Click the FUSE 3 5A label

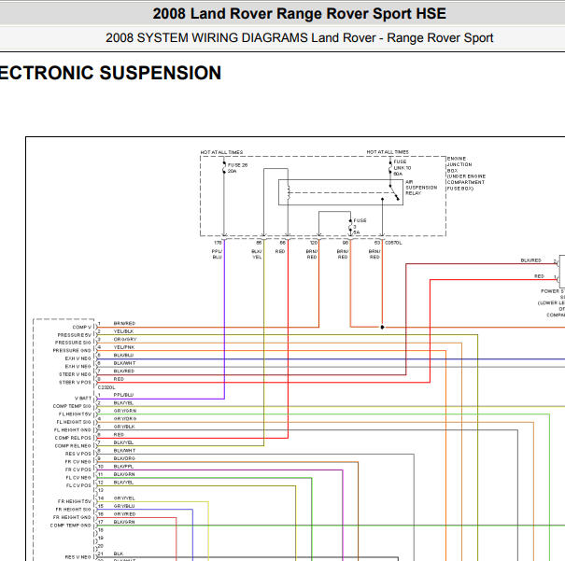360,226
